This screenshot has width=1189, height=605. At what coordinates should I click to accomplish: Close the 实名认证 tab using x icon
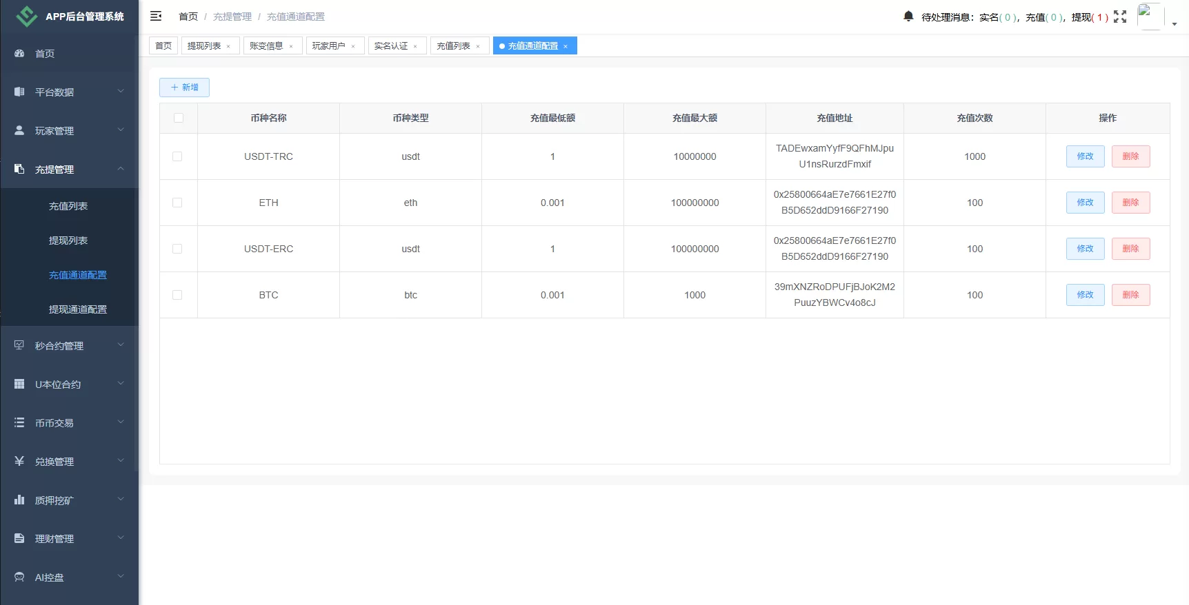click(x=415, y=46)
